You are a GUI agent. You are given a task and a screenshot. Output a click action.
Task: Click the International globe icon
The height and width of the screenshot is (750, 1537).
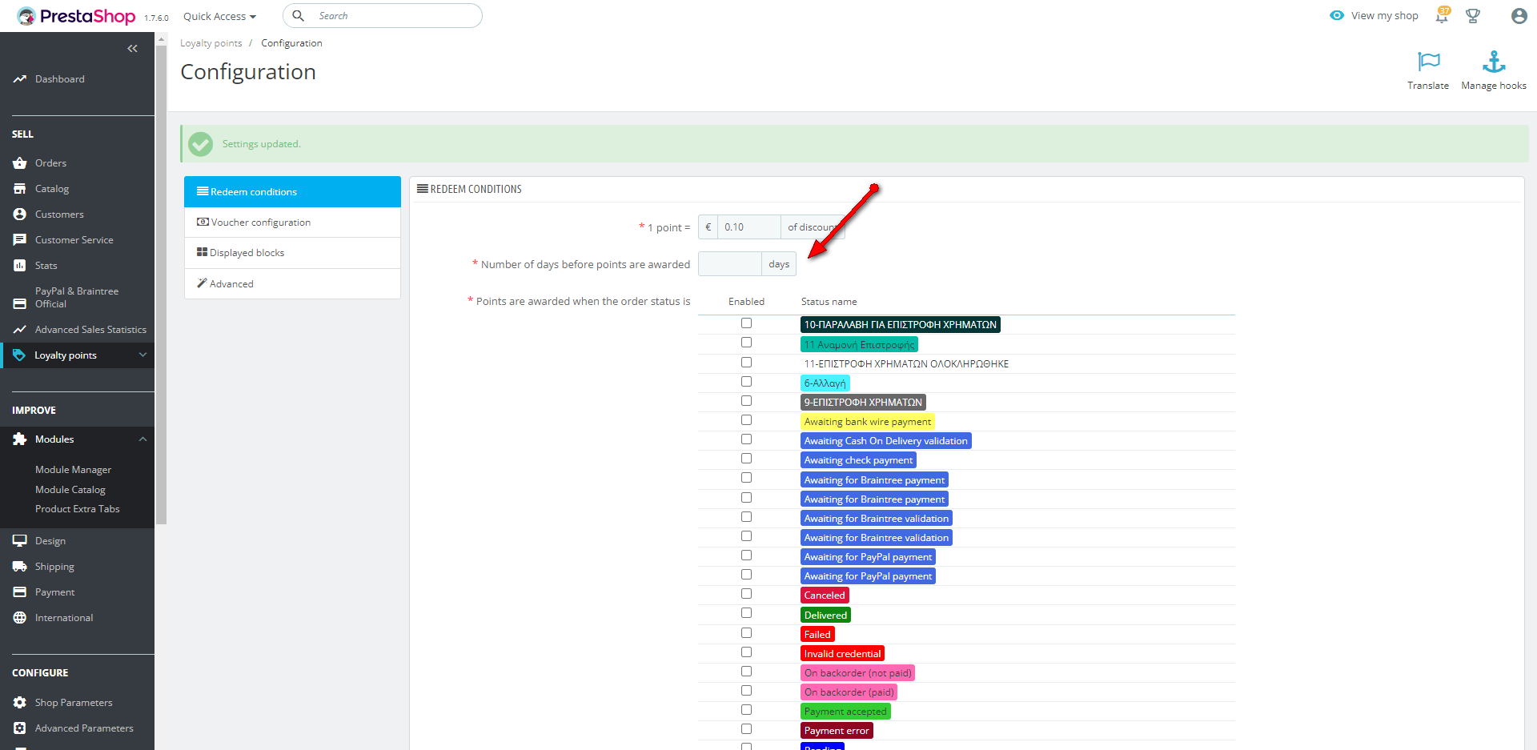(x=20, y=618)
